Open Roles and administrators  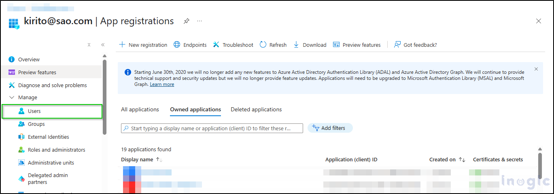click(x=57, y=150)
